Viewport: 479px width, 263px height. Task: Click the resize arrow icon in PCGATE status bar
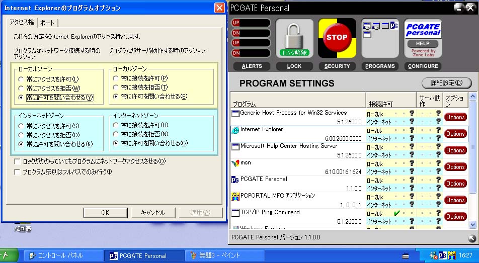point(471,238)
